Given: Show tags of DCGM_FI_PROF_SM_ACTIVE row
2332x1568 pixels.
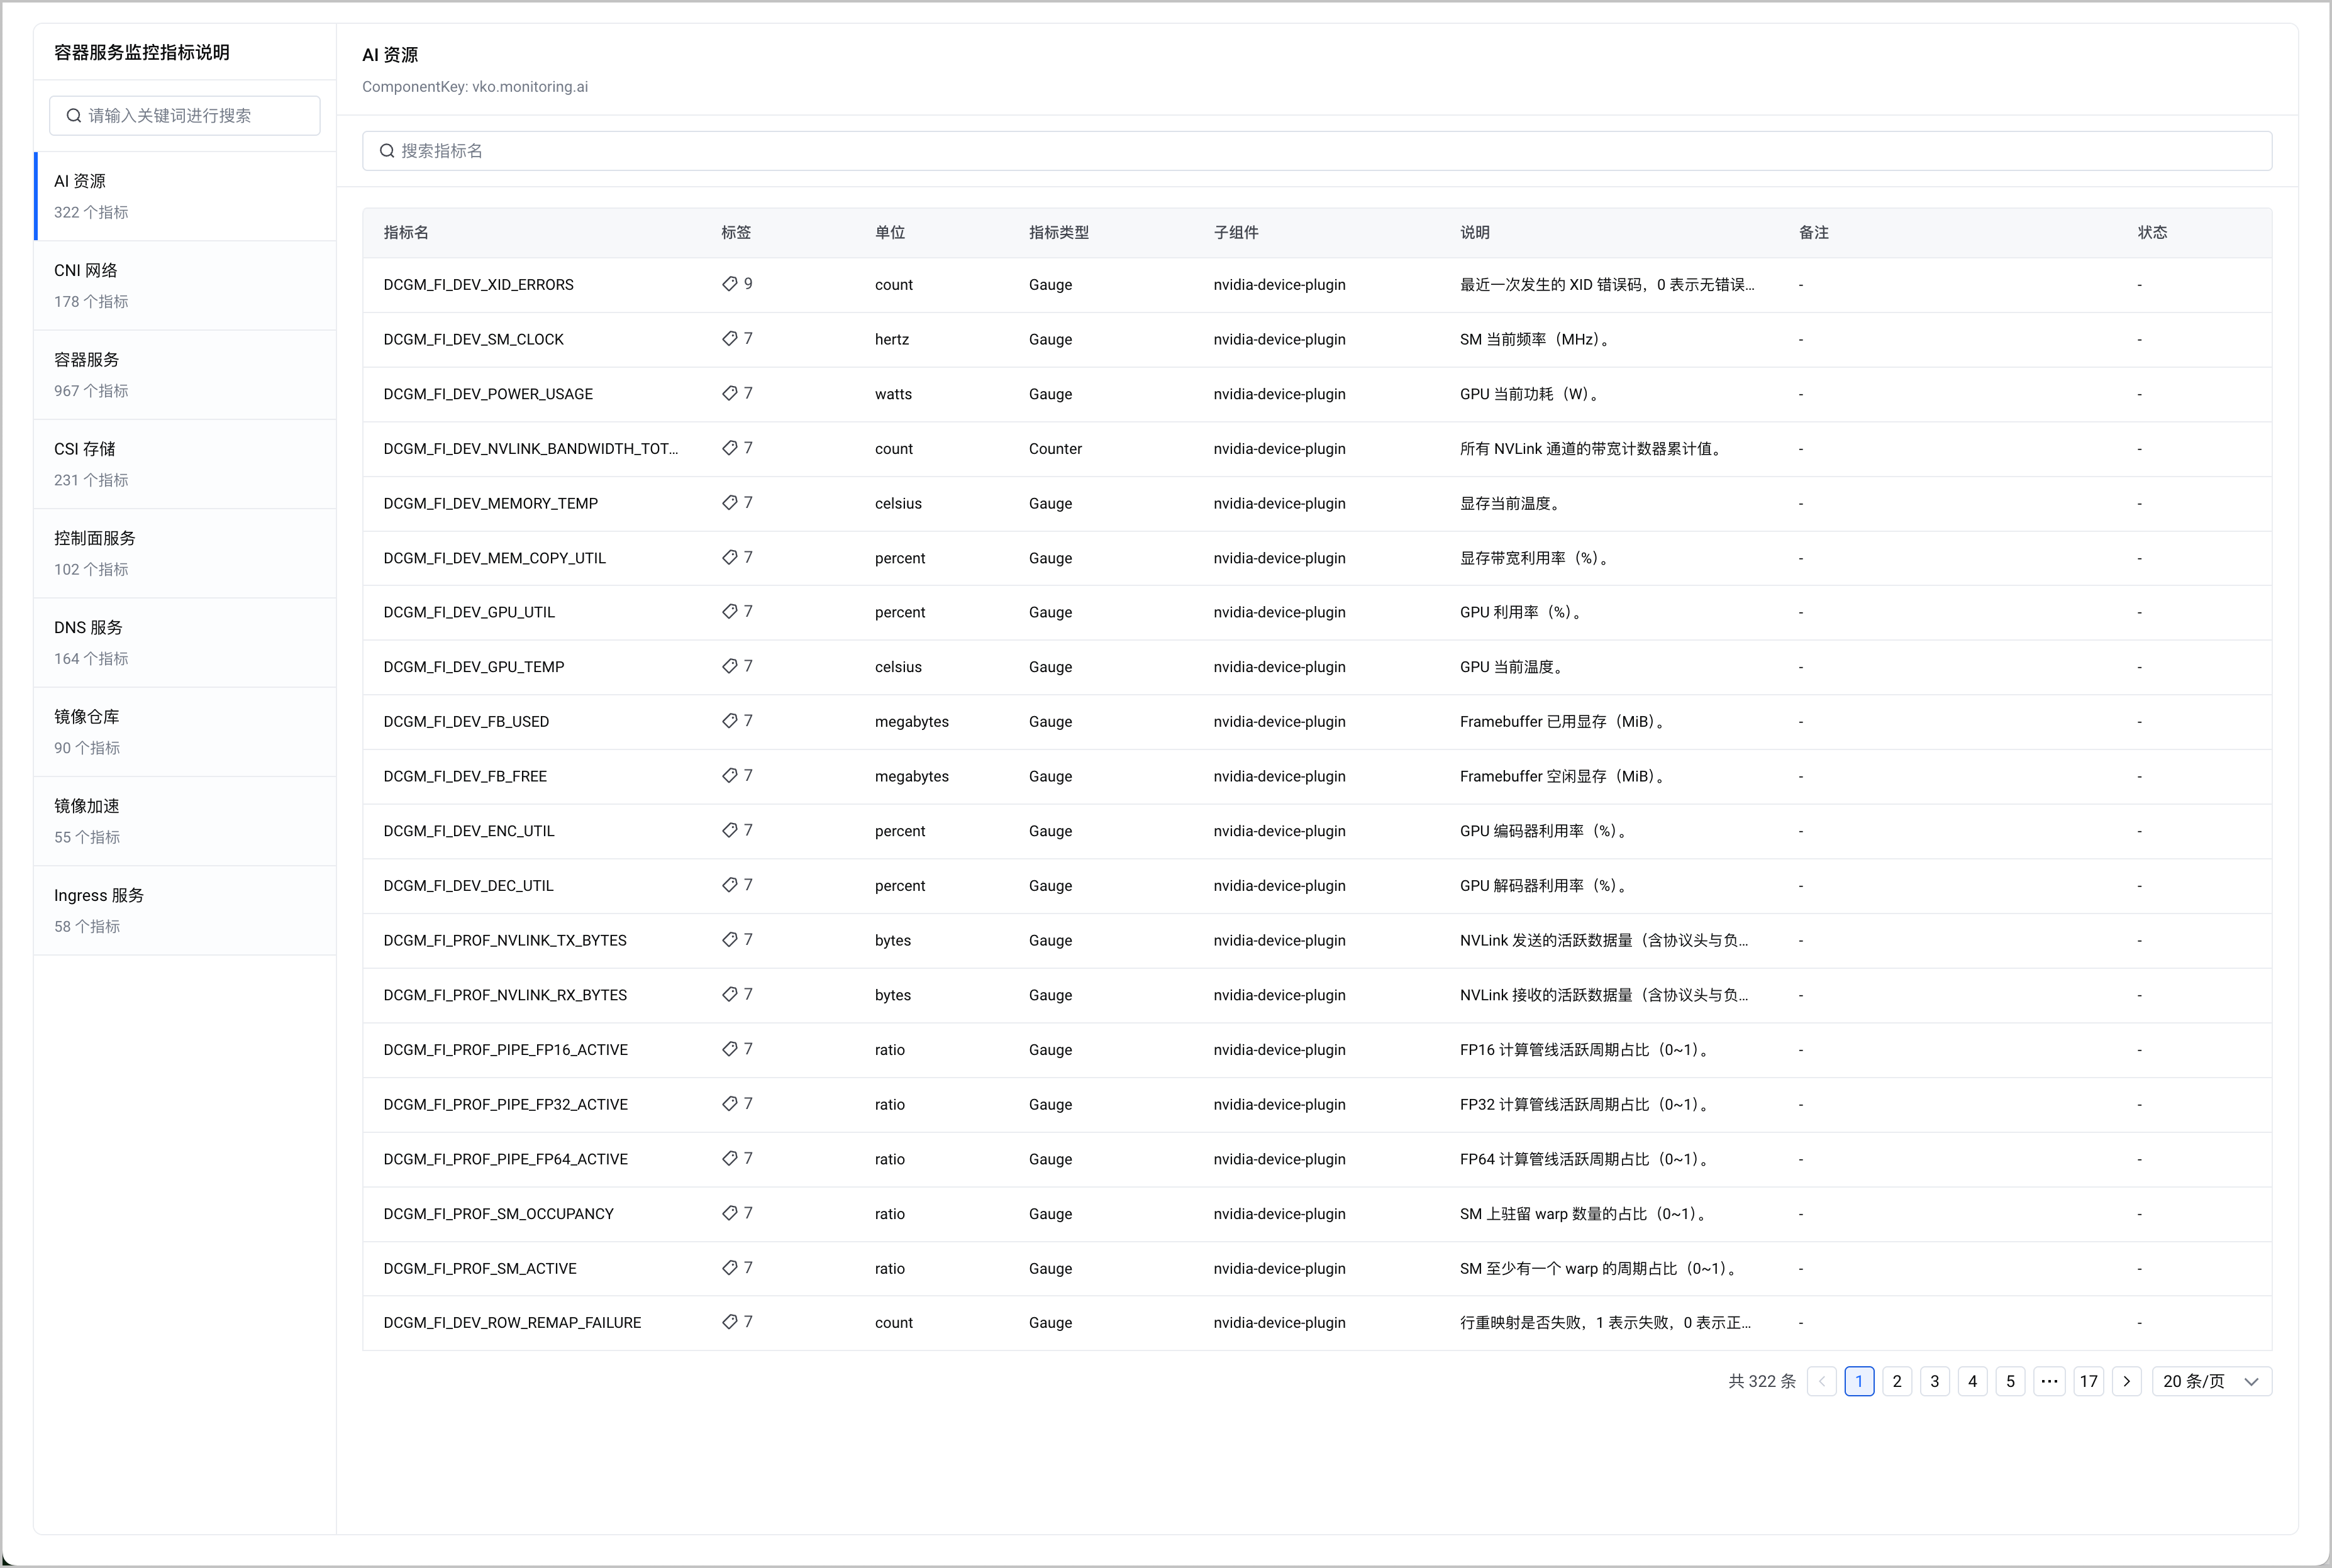Looking at the screenshot, I should 730,1268.
